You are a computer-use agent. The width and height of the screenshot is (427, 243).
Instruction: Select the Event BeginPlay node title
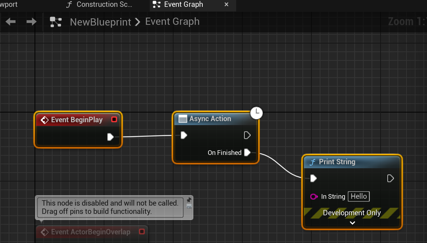[77, 120]
